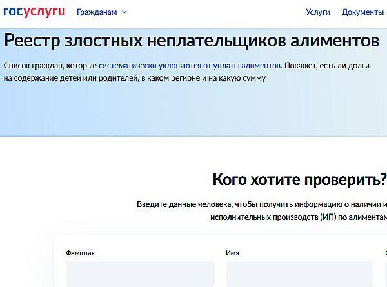
Task: Go to the Документы section
Action: click(362, 12)
